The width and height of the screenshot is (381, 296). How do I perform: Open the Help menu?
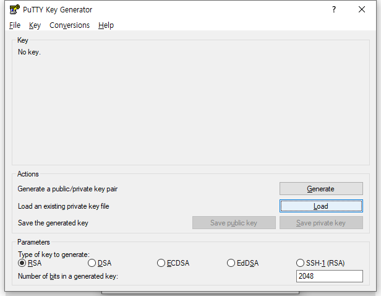click(106, 25)
